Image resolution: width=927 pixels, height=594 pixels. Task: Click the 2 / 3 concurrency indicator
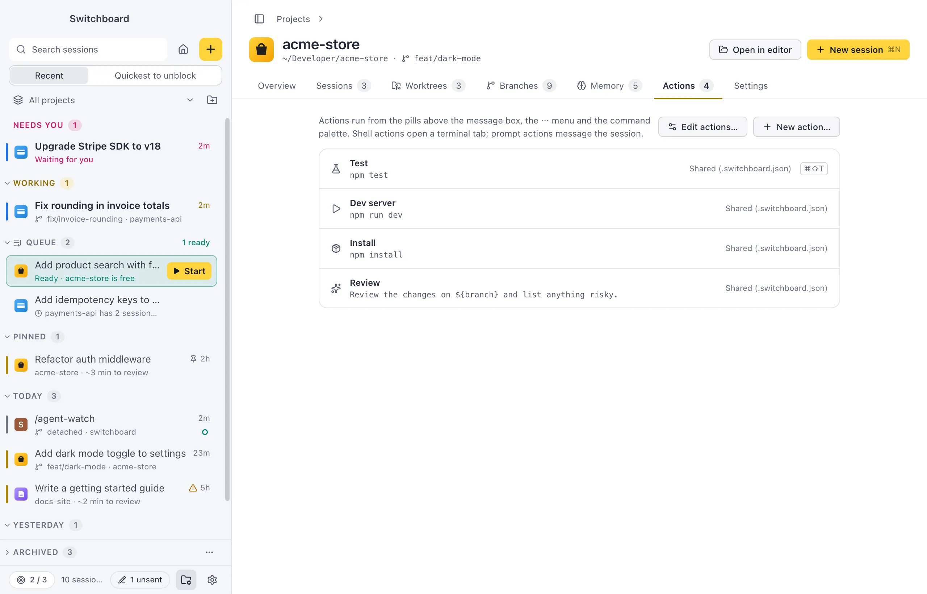[x=32, y=580]
